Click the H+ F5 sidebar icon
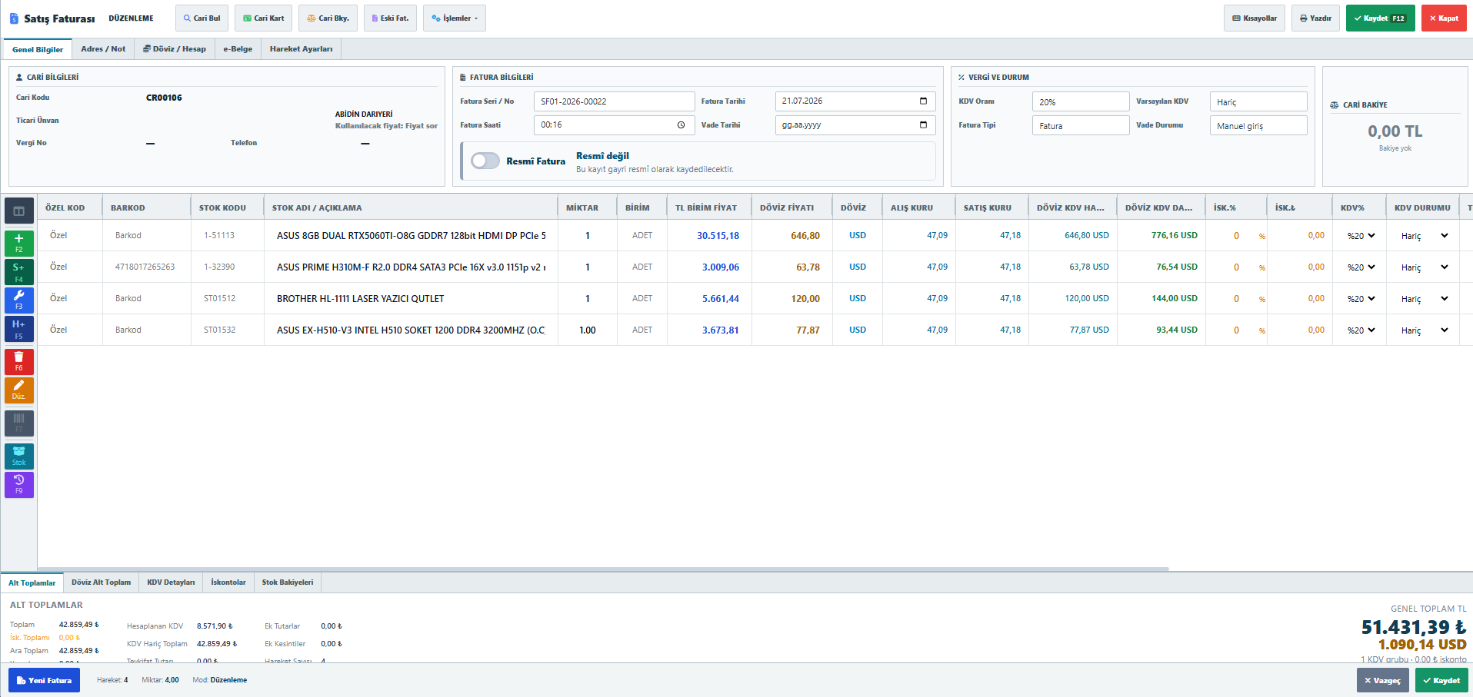 (x=19, y=330)
